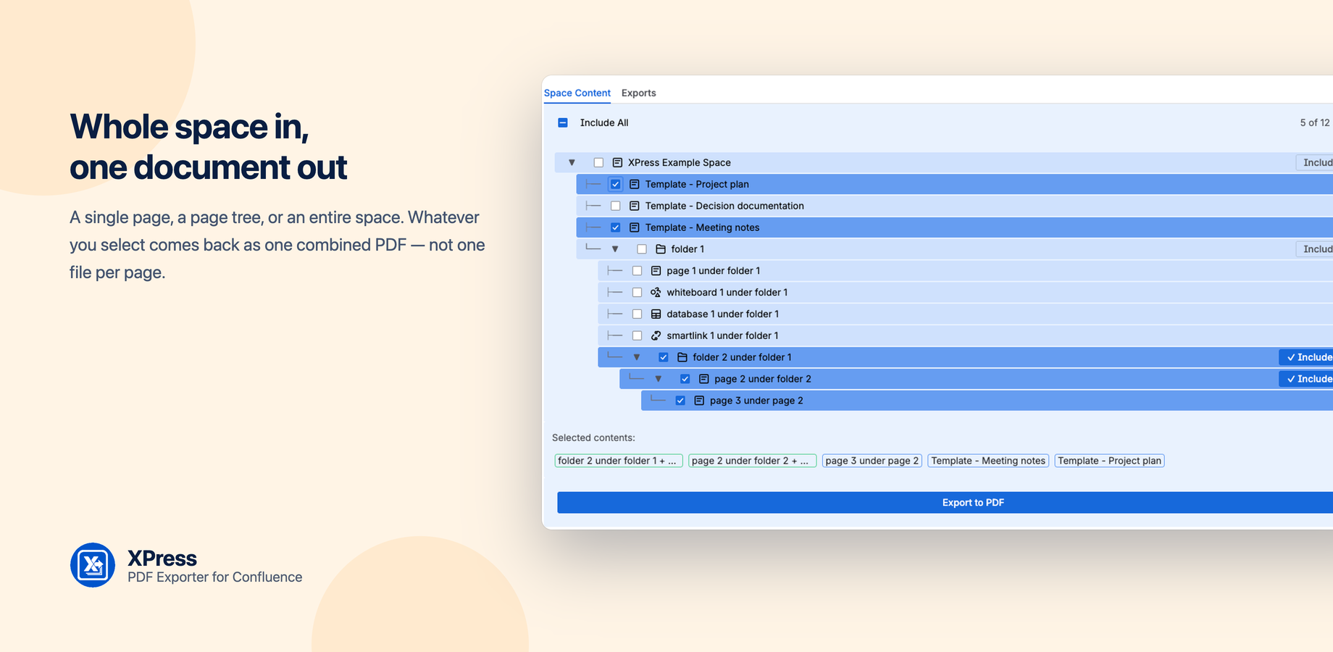Click smartlink icon for smartlink 1 under folder 1
Image resolution: width=1333 pixels, height=652 pixels.
pos(656,335)
